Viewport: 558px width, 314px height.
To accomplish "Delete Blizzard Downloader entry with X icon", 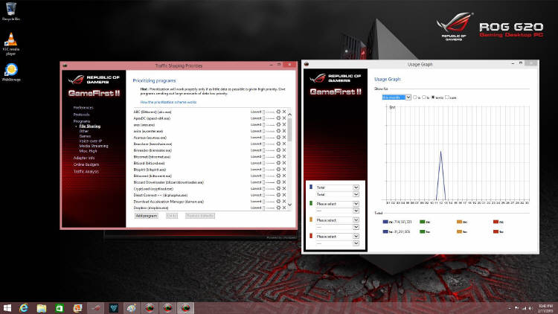I will coord(284,182).
